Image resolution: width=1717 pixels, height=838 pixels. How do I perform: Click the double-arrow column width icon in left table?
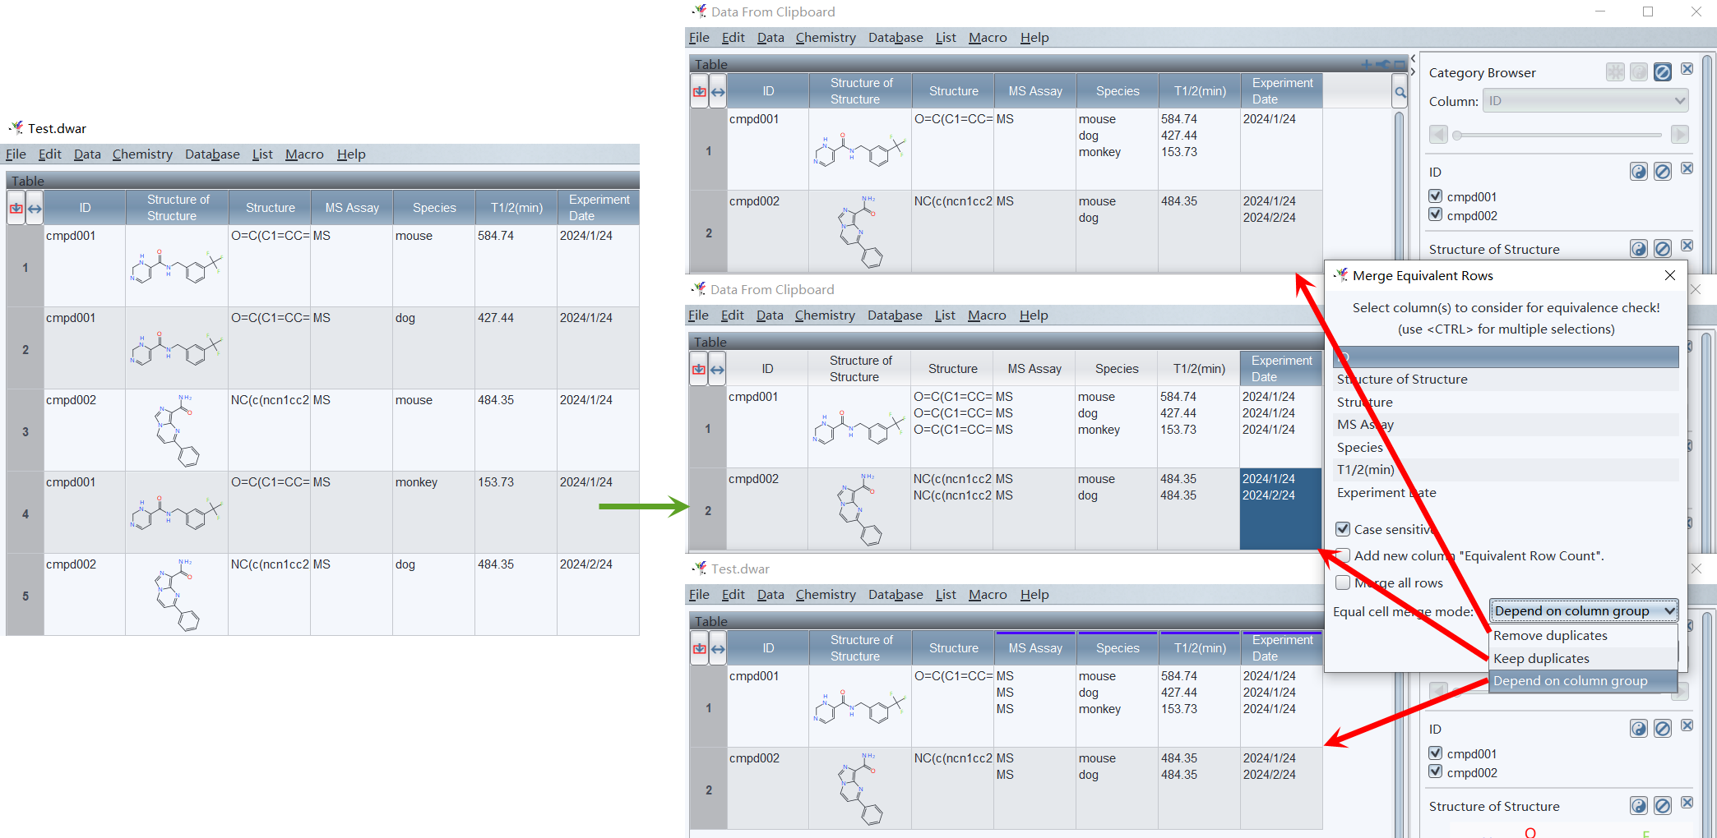point(35,209)
